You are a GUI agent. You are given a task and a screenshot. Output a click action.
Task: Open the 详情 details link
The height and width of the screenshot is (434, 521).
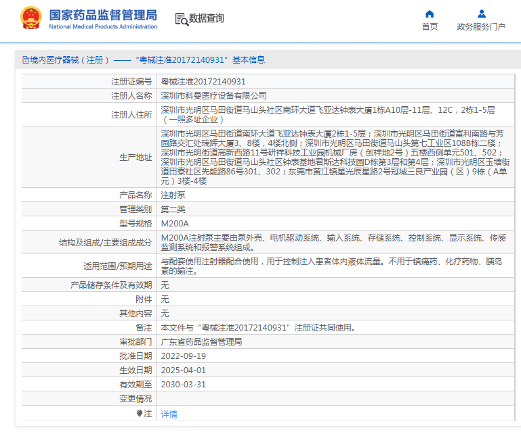pyautogui.click(x=169, y=414)
